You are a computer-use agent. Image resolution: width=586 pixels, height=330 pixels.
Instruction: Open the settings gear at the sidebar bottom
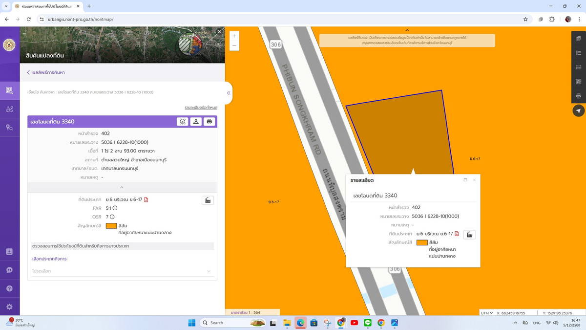(x=10, y=307)
